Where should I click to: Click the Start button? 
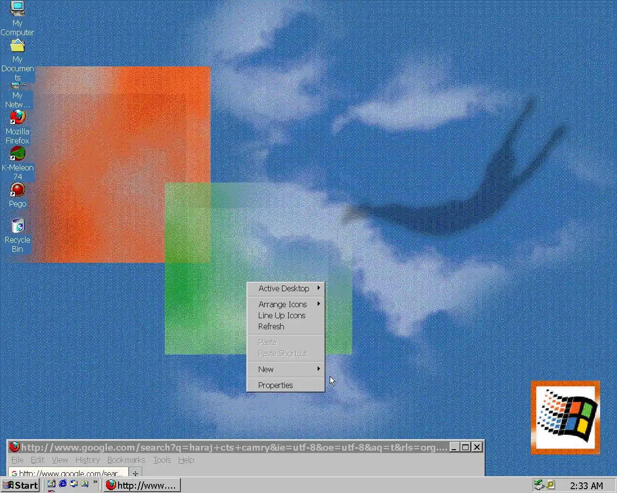point(20,485)
